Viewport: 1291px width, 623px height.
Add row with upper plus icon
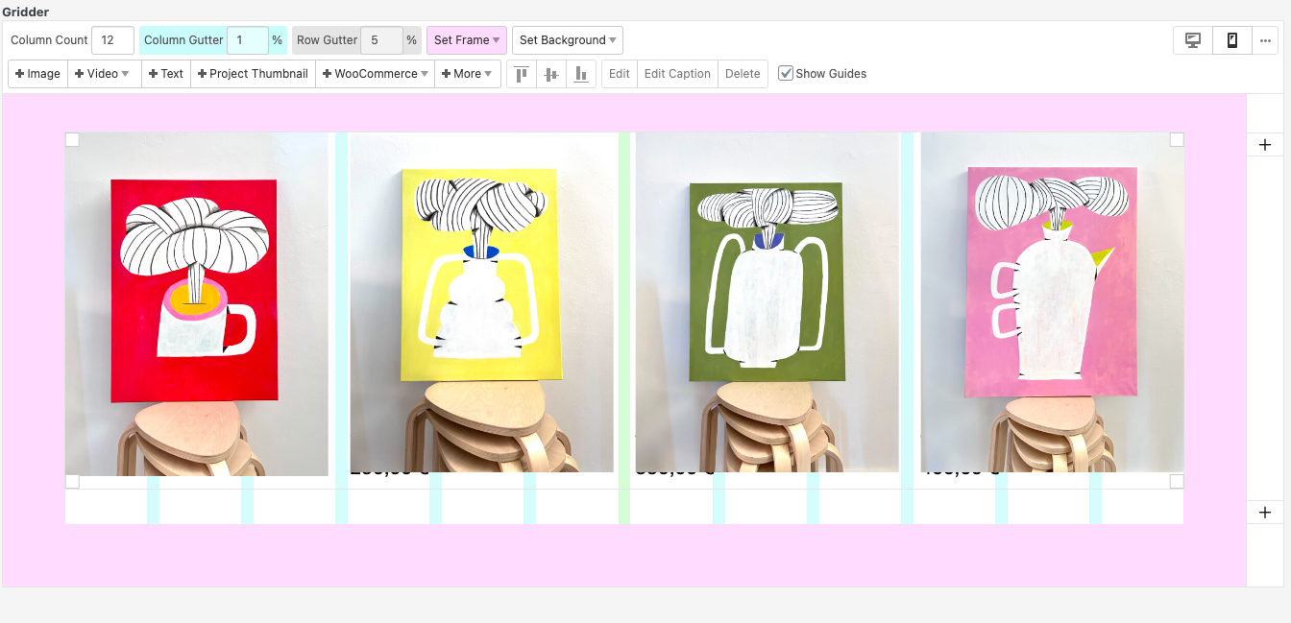(1265, 144)
